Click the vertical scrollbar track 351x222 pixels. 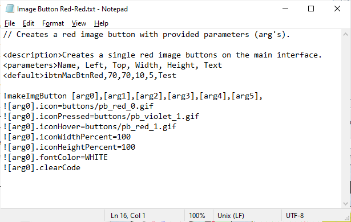tap(345, 118)
